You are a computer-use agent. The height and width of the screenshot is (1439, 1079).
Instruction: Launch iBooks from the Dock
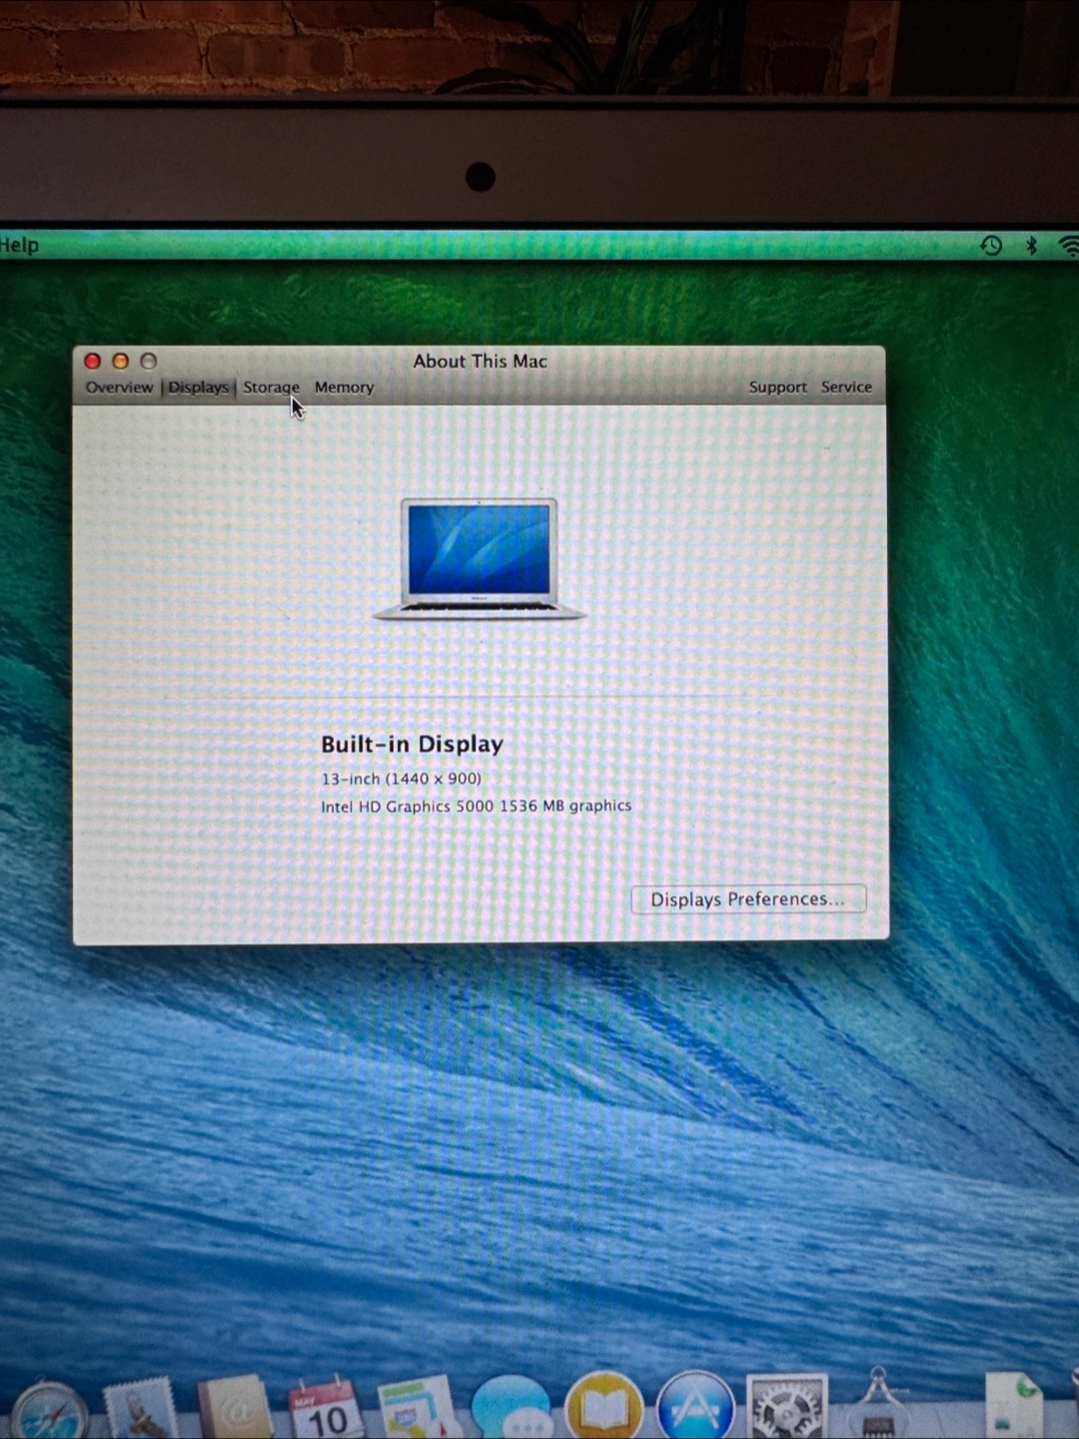pyautogui.click(x=603, y=1405)
